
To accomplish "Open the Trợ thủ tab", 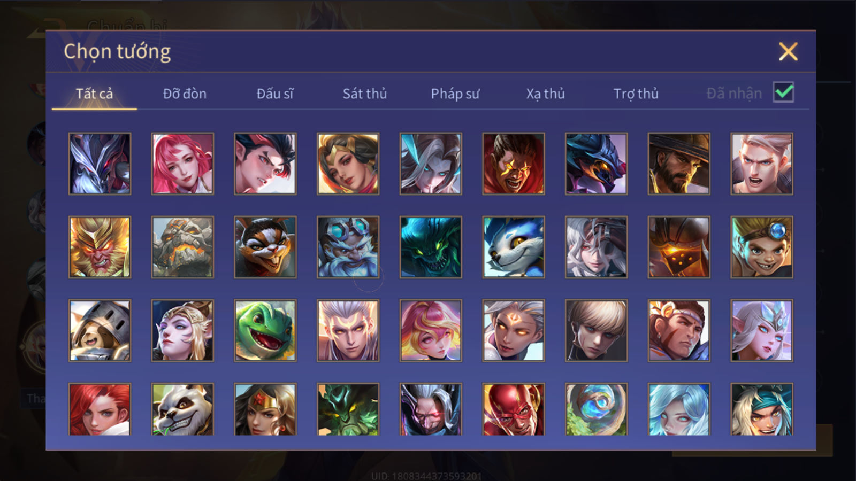I will [636, 94].
